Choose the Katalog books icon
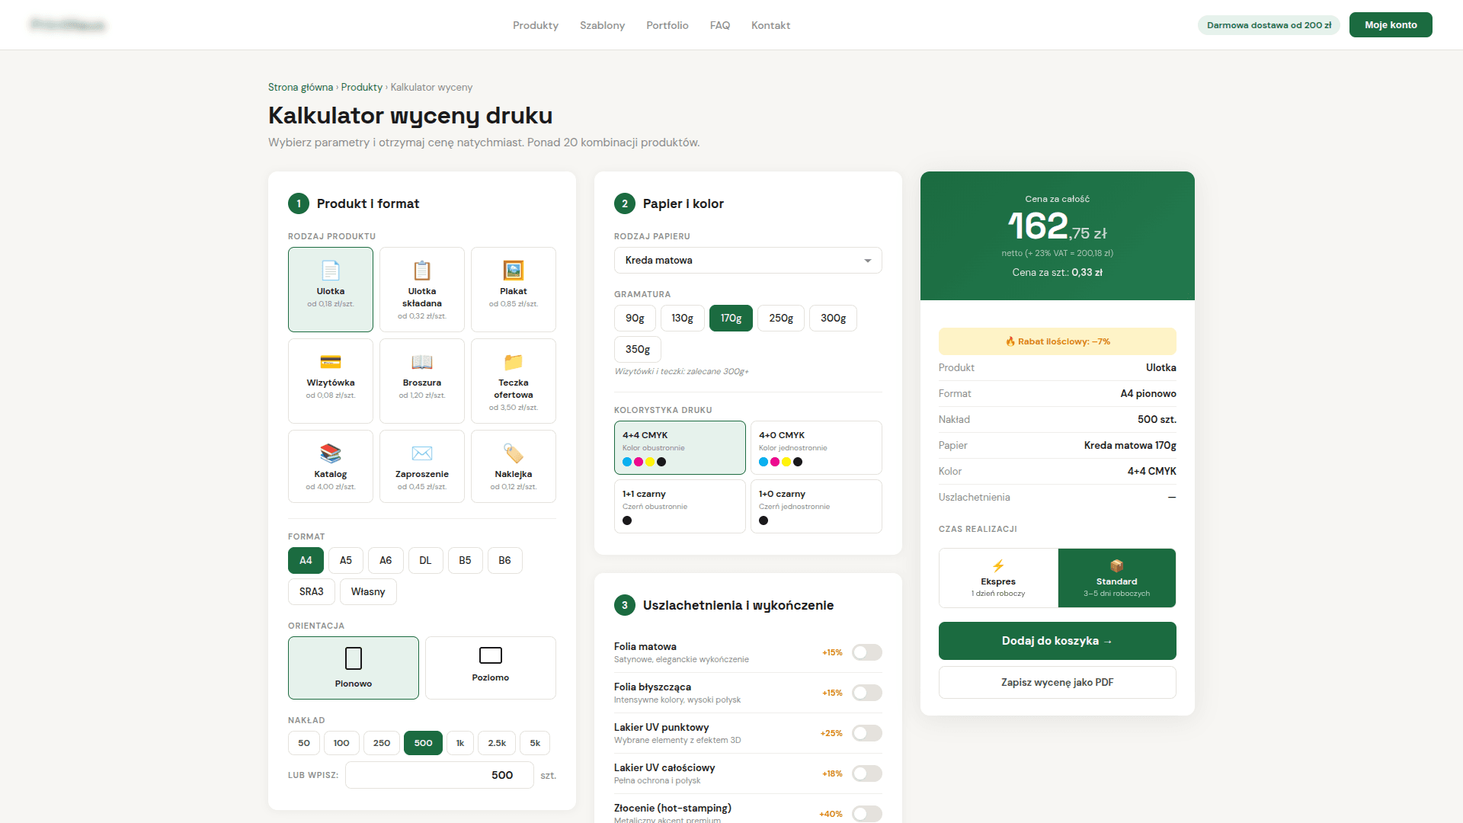This screenshot has width=1463, height=823. coord(330,453)
